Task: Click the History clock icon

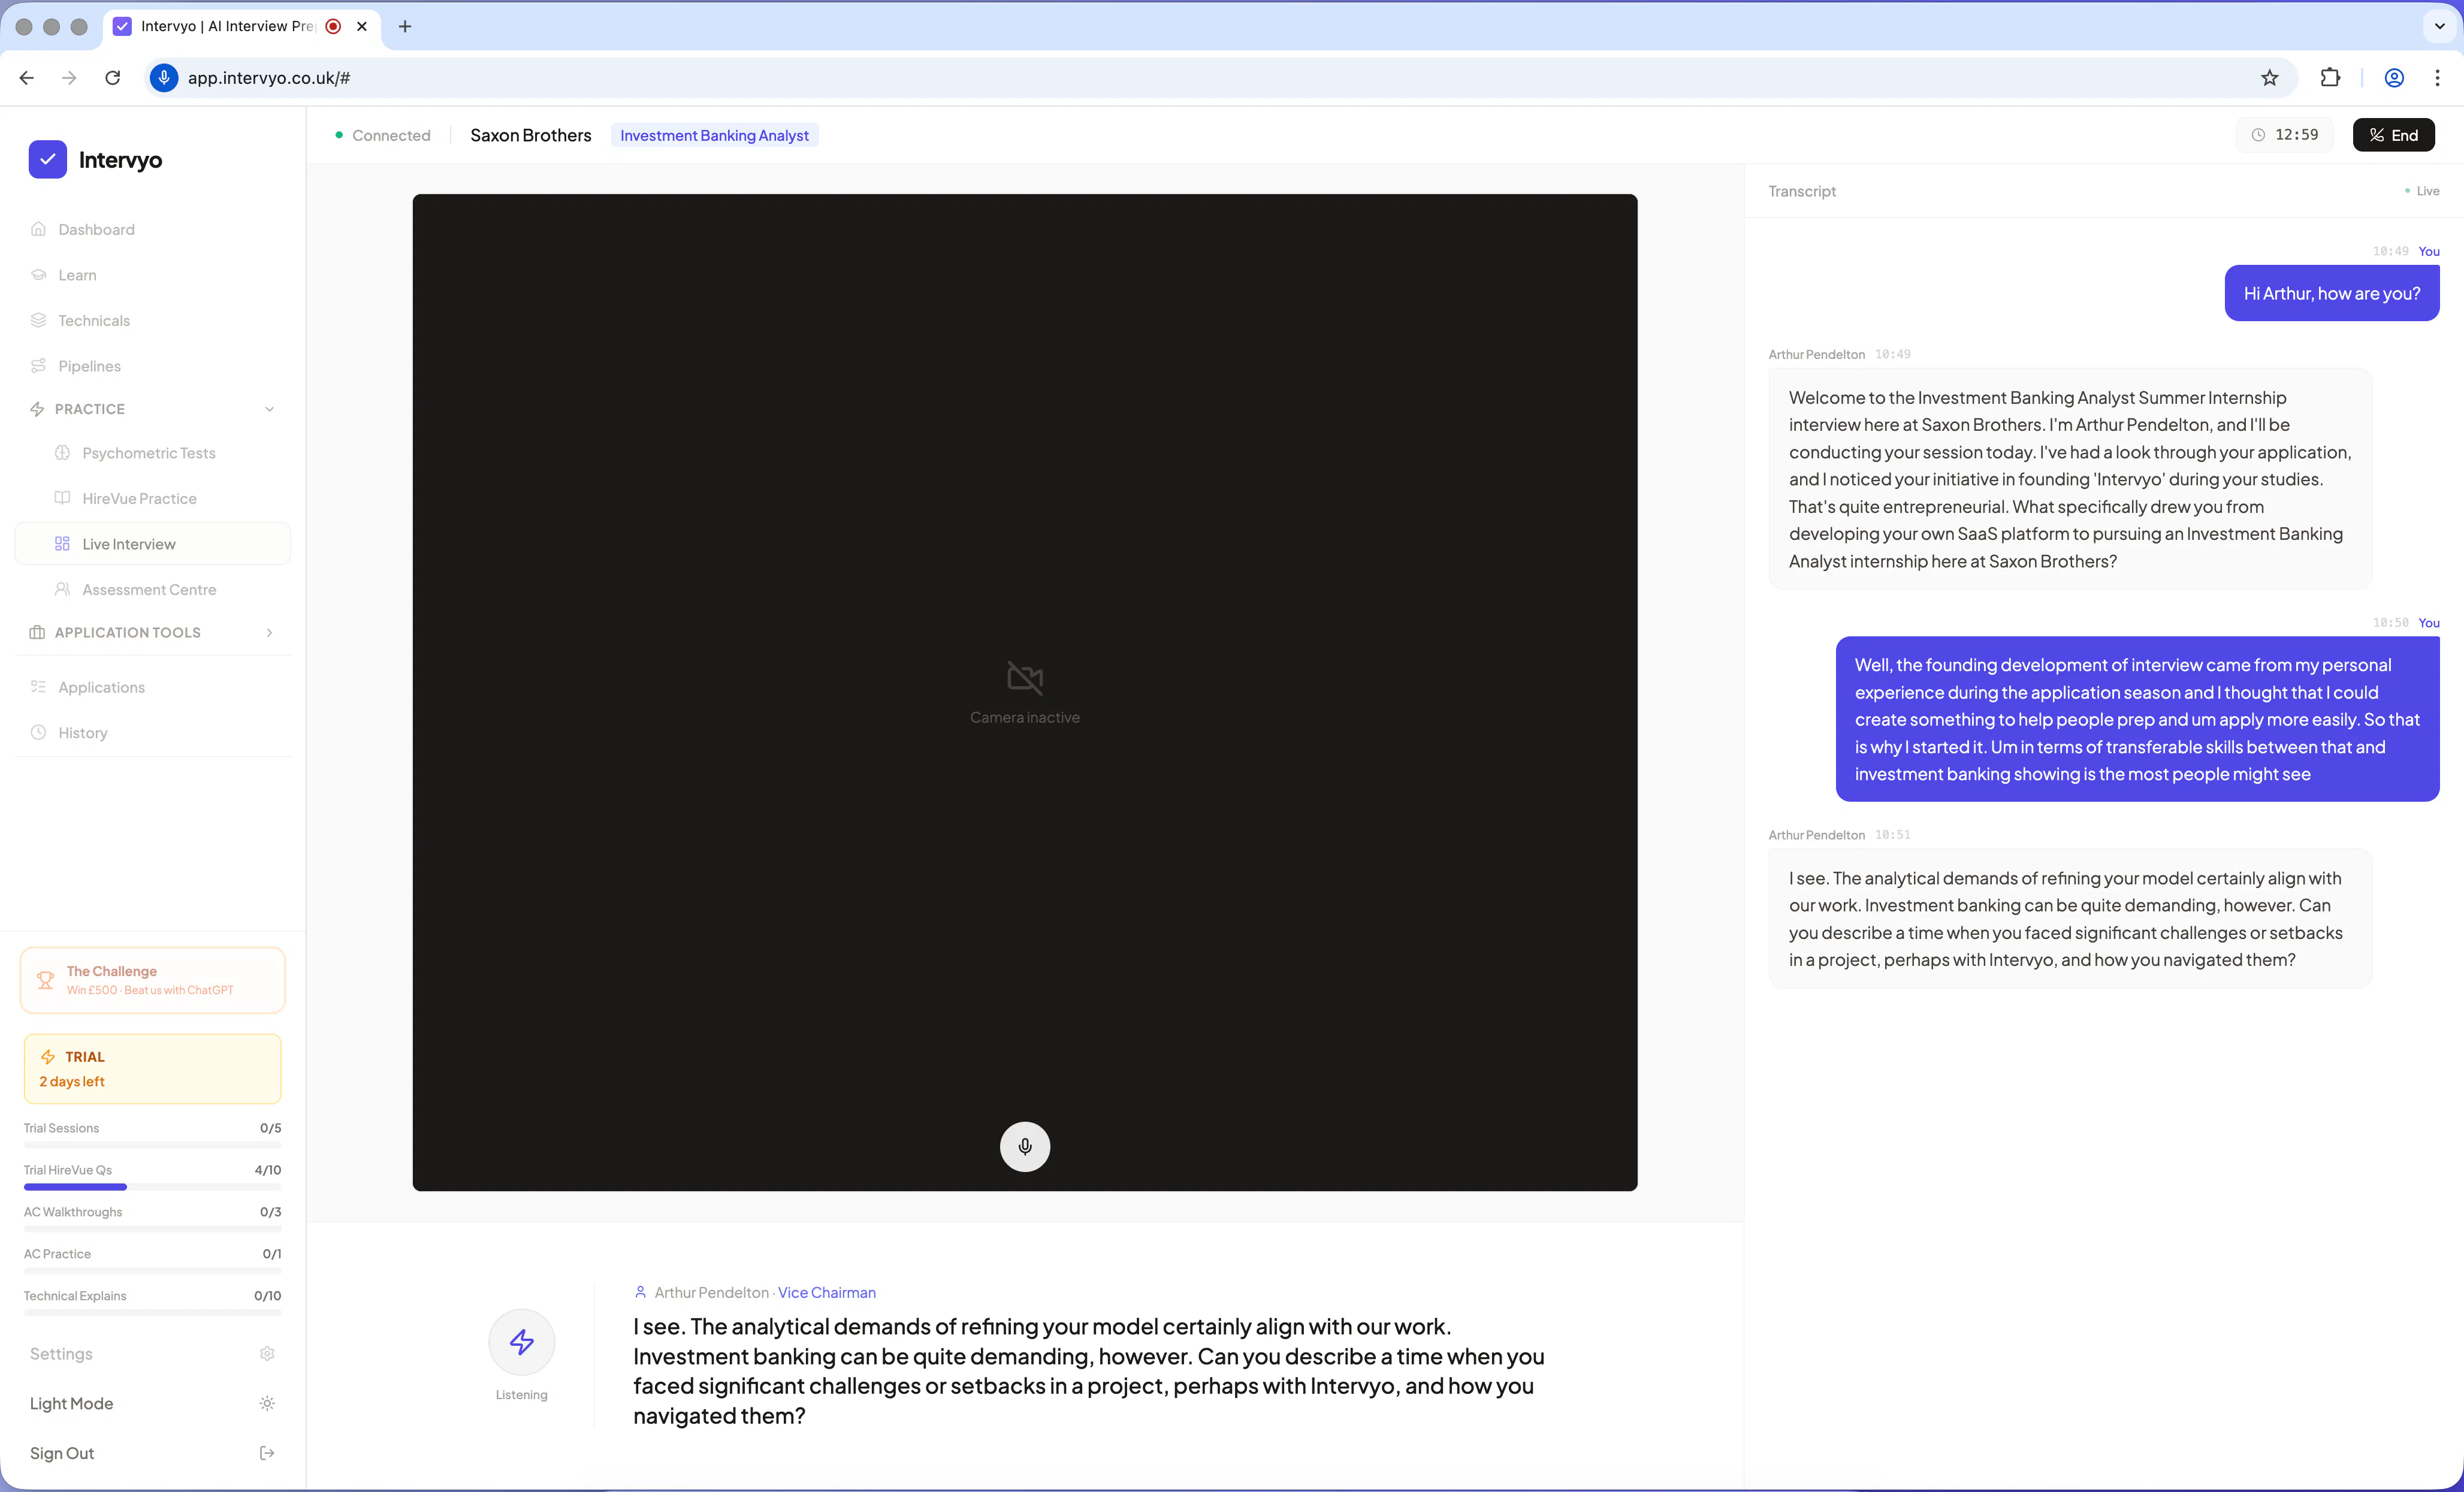Action: 38,732
